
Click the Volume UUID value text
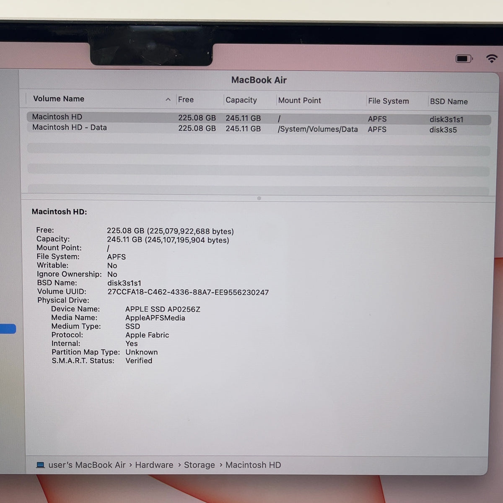click(x=188, y=292)
